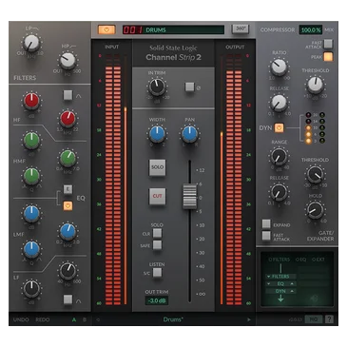Click the E-type EQ button
This screenshot has height=347, width=347.
pos(67,189)
